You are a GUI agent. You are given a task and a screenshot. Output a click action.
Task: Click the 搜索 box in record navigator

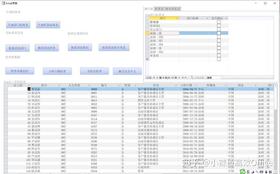pos(214,78)
